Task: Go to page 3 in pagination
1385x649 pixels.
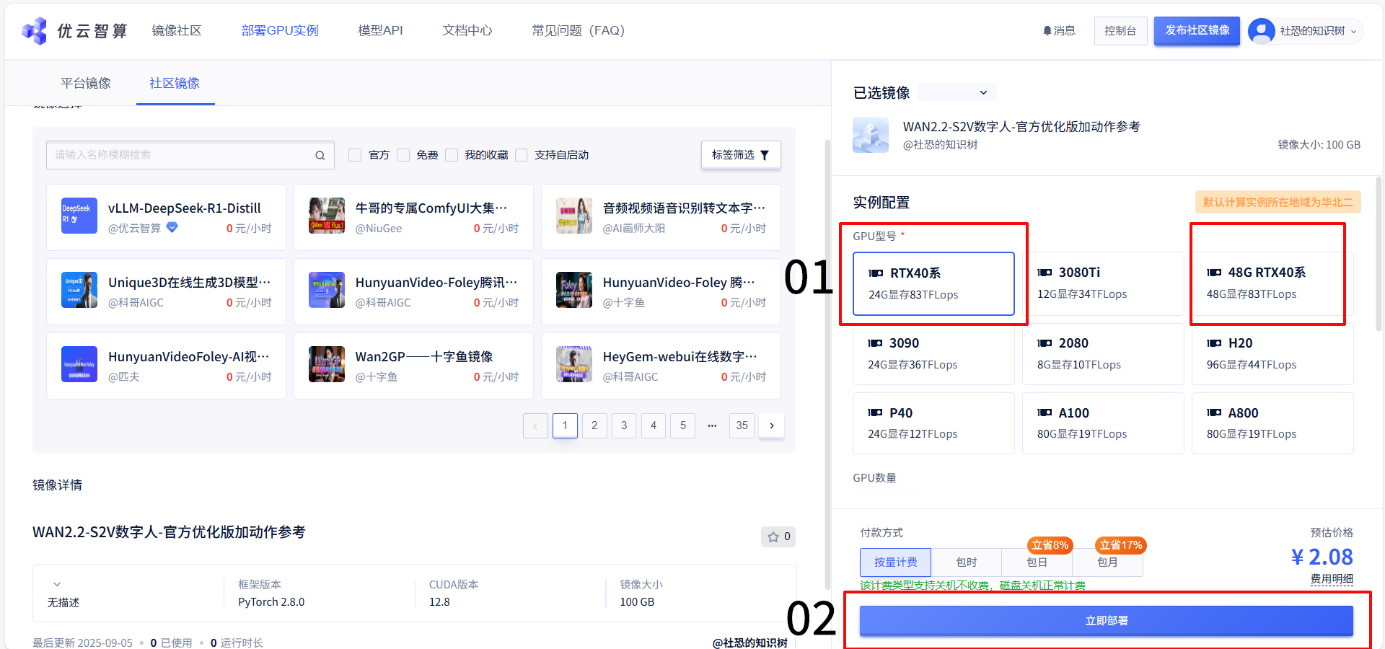Action: (x=624, y=425)
